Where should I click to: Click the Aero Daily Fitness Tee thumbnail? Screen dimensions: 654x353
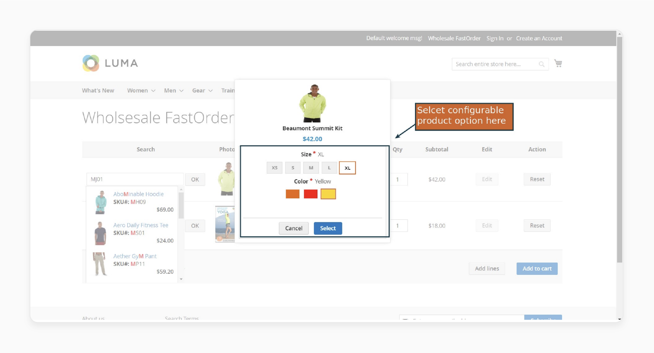point(100,233)
